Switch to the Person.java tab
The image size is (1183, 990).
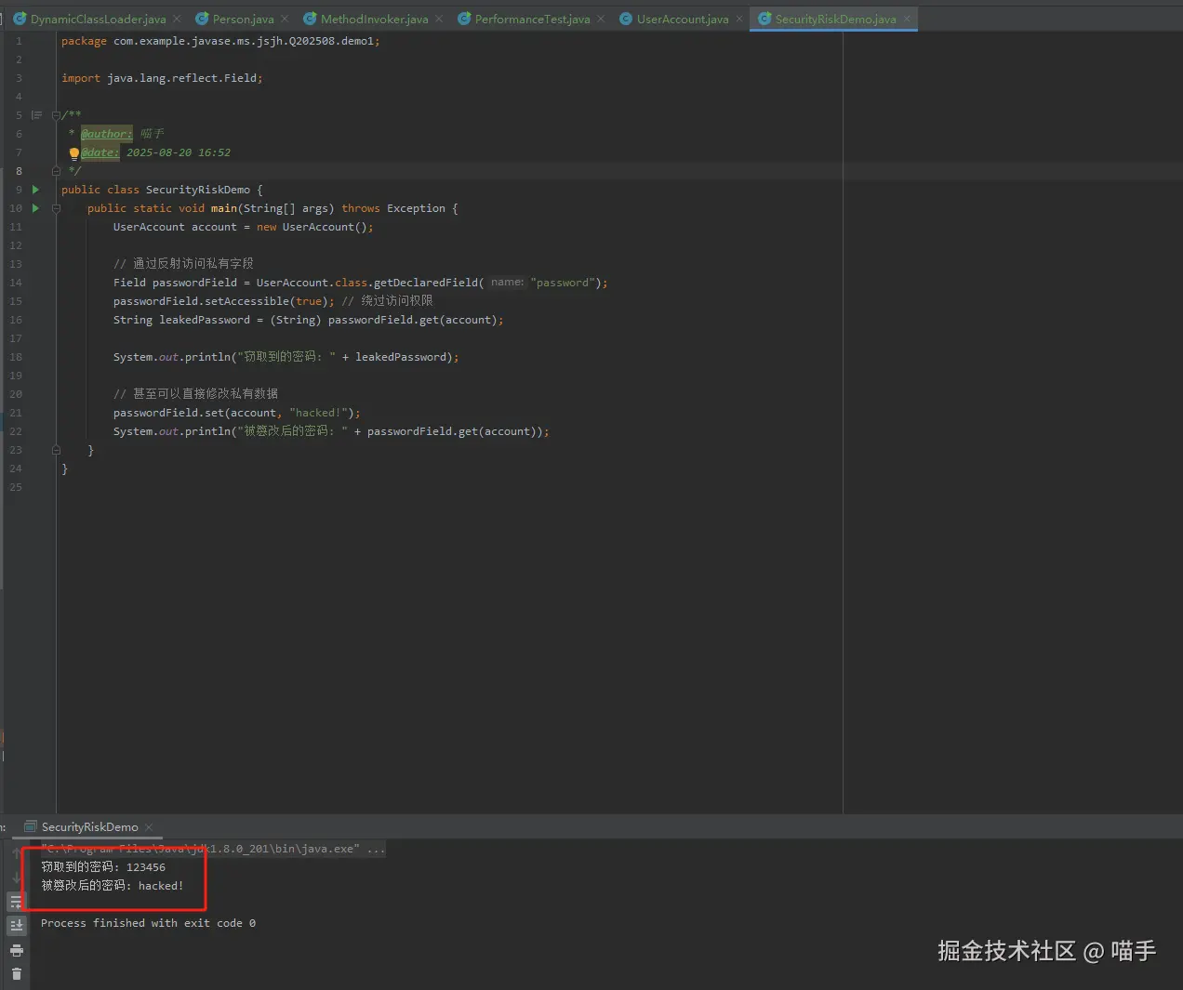click(243, 19)
